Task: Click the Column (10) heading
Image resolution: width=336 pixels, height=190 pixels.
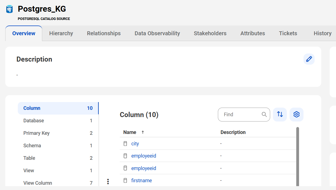Action: click(x=139, y=115)
